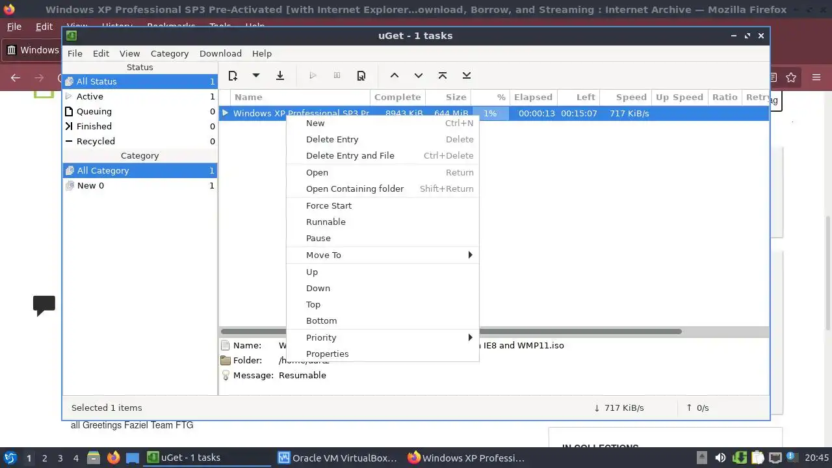Click the Set Runnable play icon
832x468 pixels.
[313, 75]
